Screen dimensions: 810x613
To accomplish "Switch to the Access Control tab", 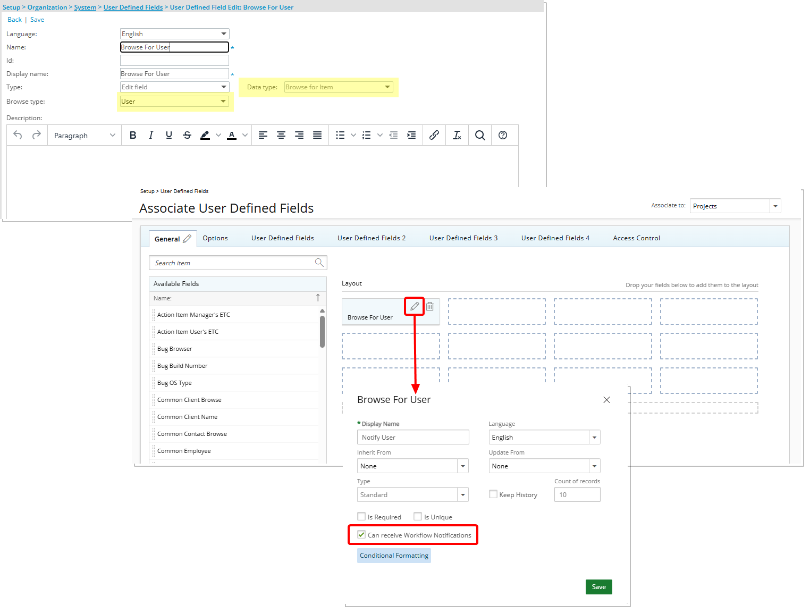I will (636, 238).
